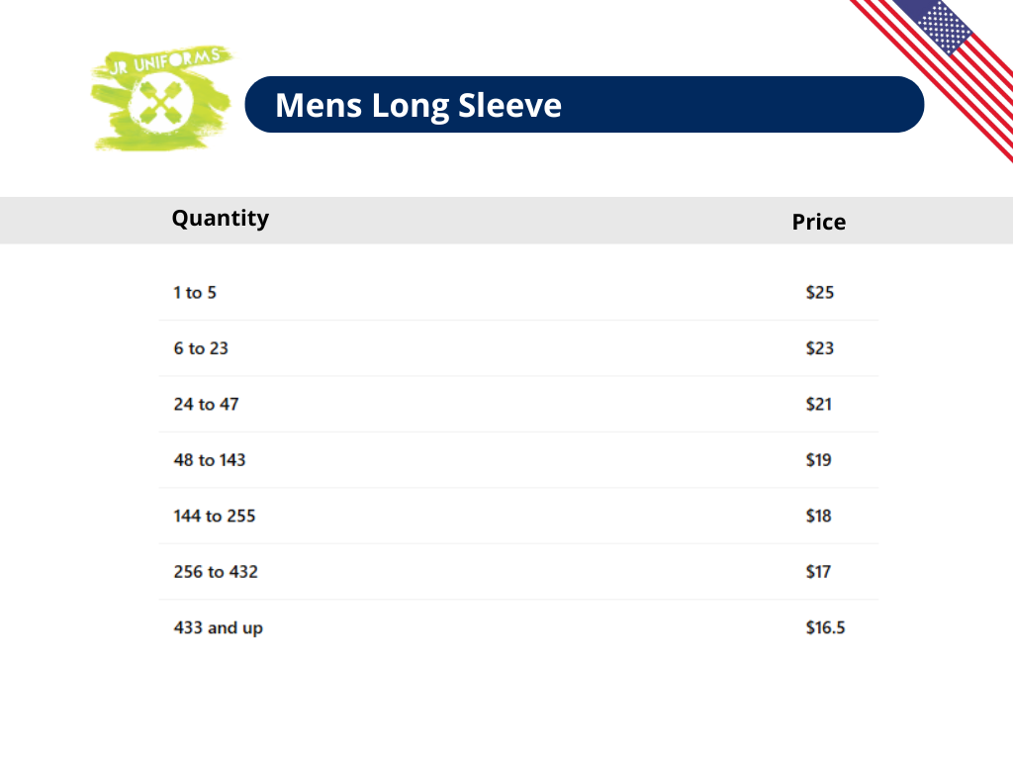Select the 1 to 5 quantity row
The width and height of the screenshot is (1013, 760).
(195, 293)
